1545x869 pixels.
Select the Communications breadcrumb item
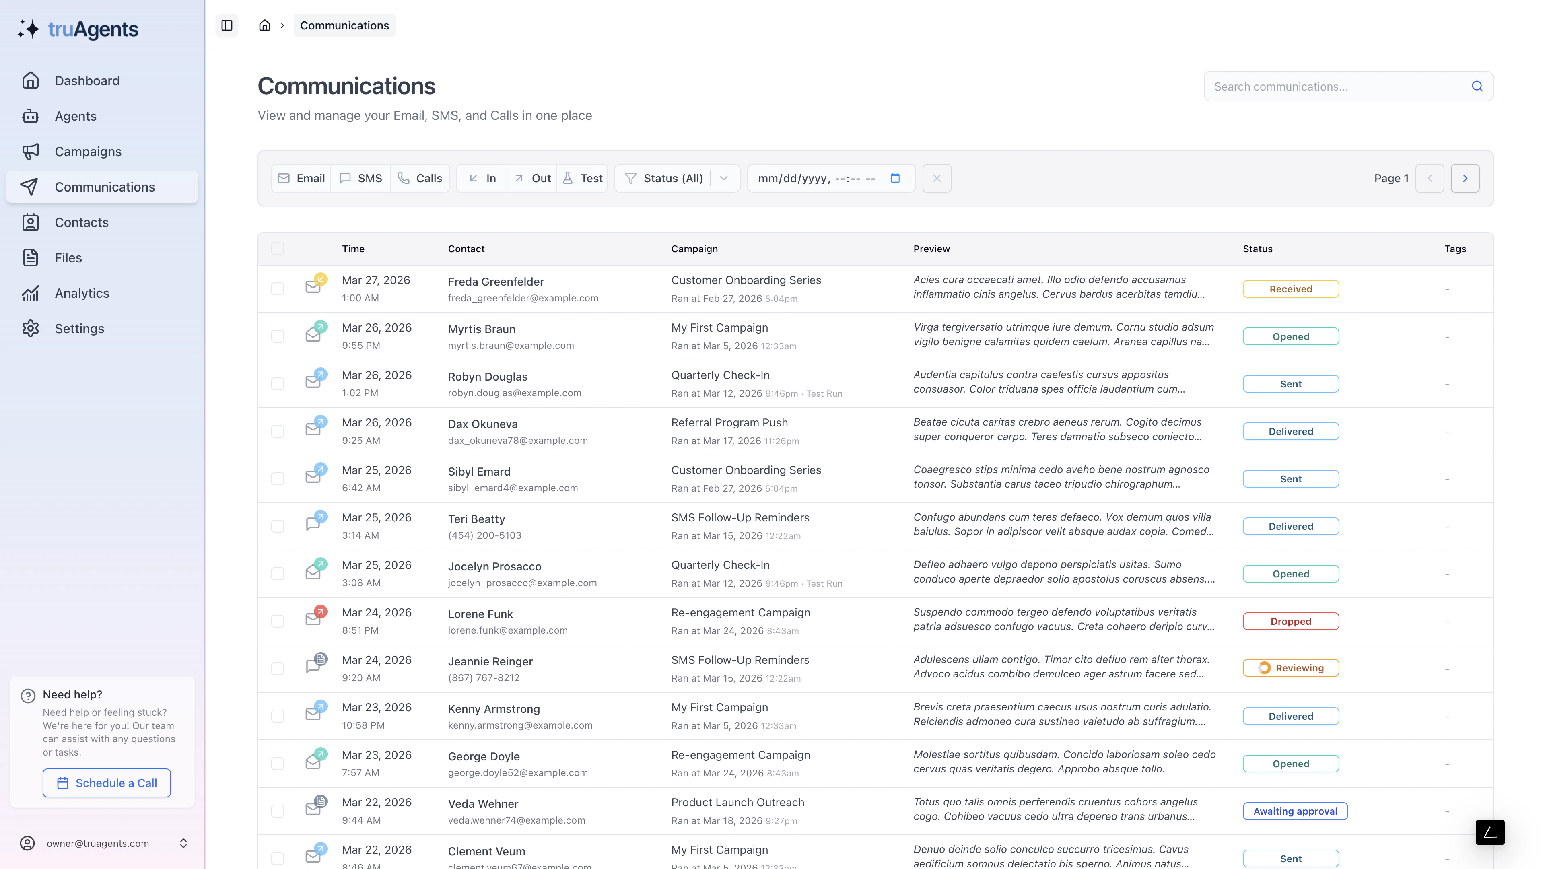344,25
